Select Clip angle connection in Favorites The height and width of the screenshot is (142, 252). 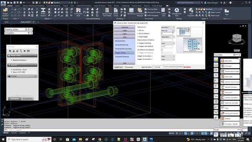tap(230, 66)
